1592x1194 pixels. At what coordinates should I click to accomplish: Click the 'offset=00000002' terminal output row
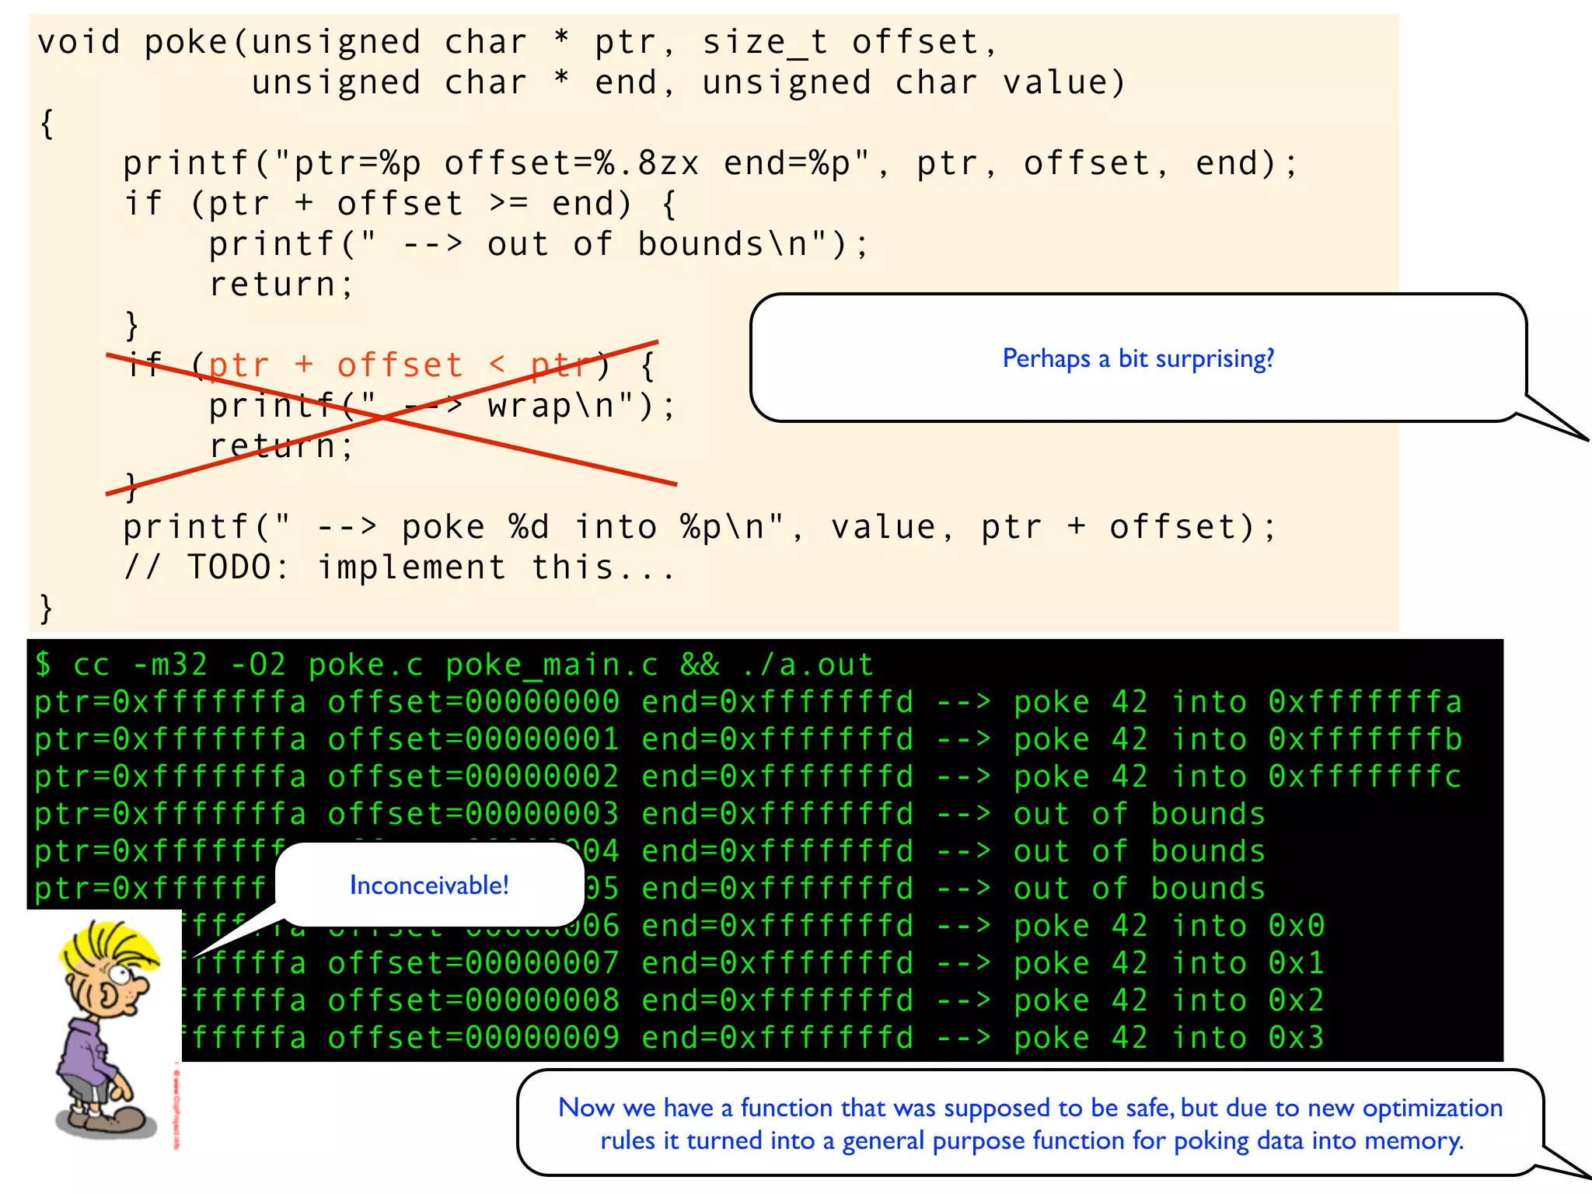pyautogui.click(x=473, y=777)
